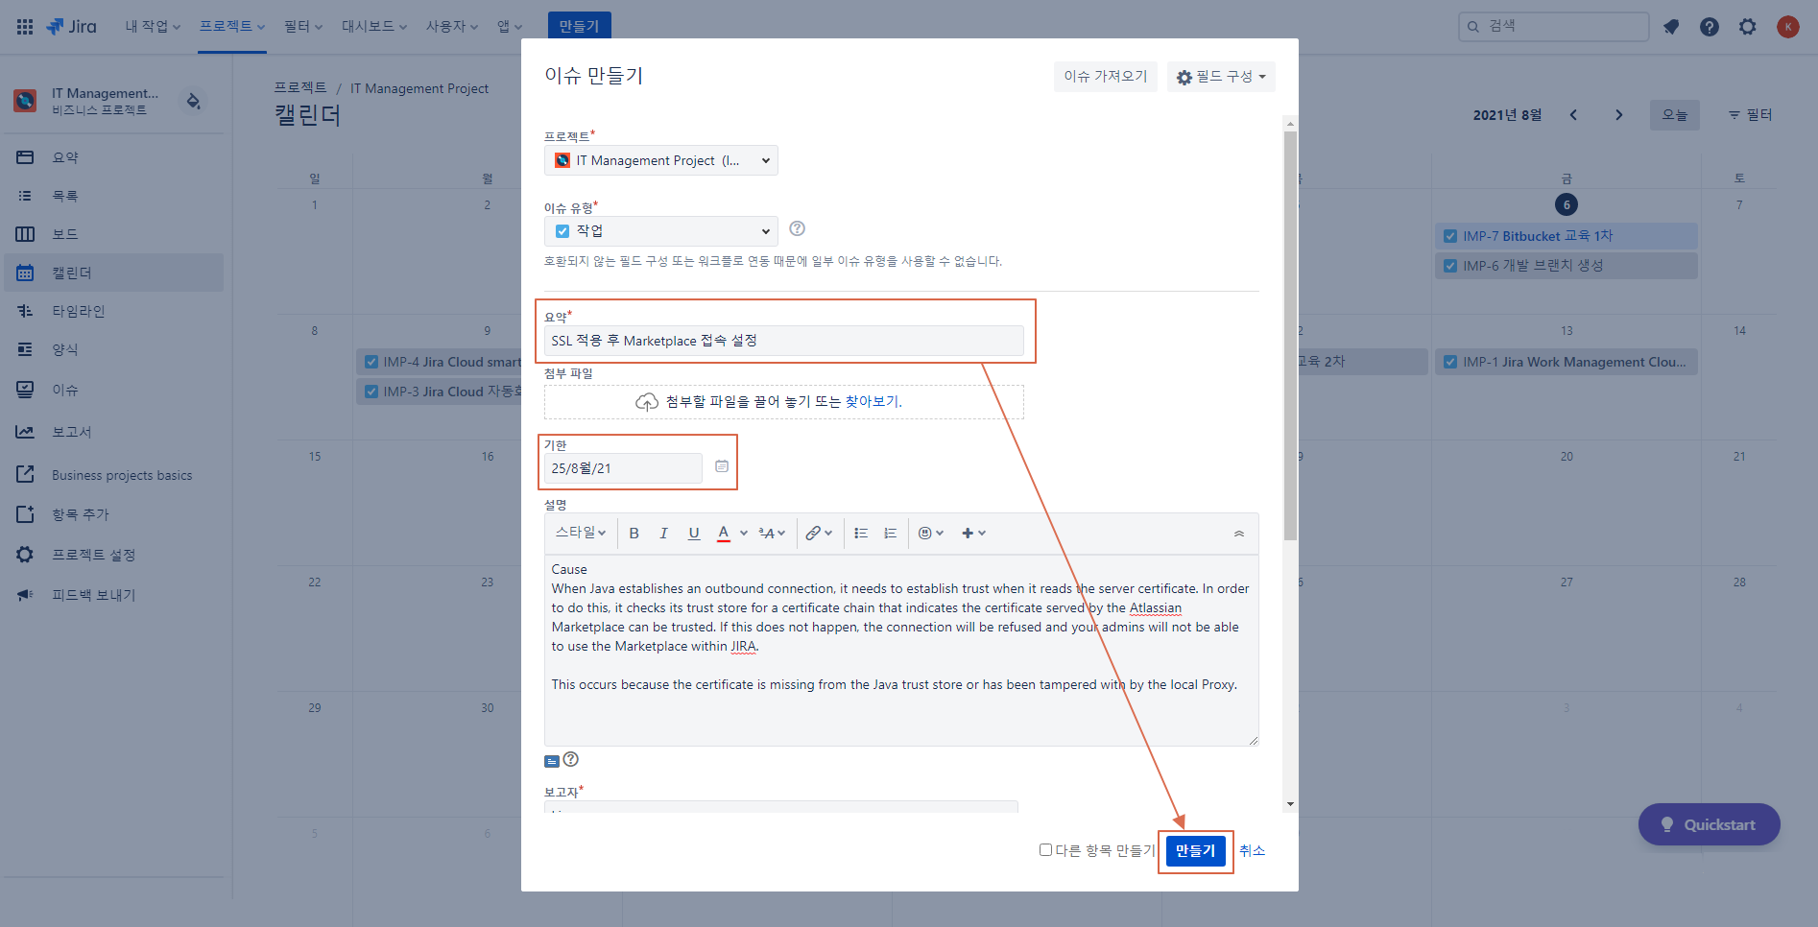
Task: Click the Quickstart button
Action: pyautogui.click(x=1709, y=824)
